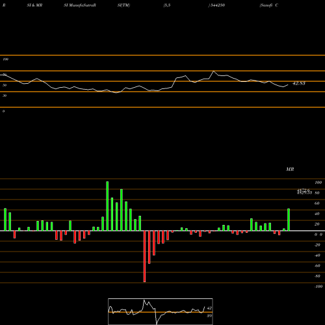This screenshot has width=325, height=325.
Task: Click the '100' label on RSI axis
Action: 5,59
